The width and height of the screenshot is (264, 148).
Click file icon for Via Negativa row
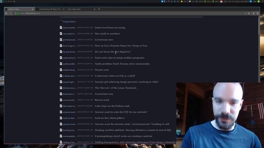[x=61, y=52]
